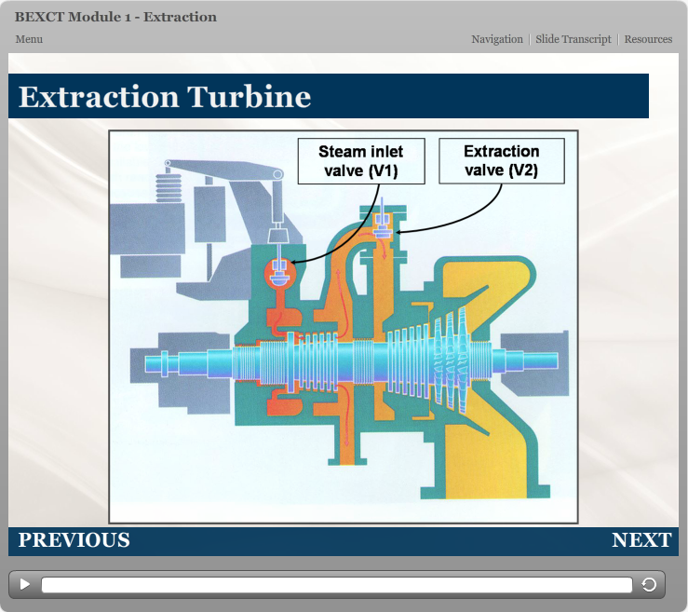Open the Resources link
Viewport: 688px width, 612px height.
(648, 39)
